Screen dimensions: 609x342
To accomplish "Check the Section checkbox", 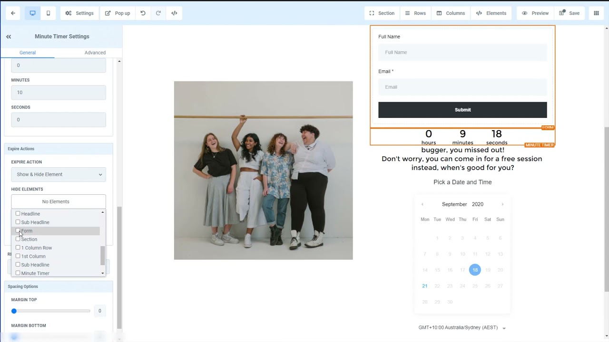I will pyautogui.click(x=18, y=239).
